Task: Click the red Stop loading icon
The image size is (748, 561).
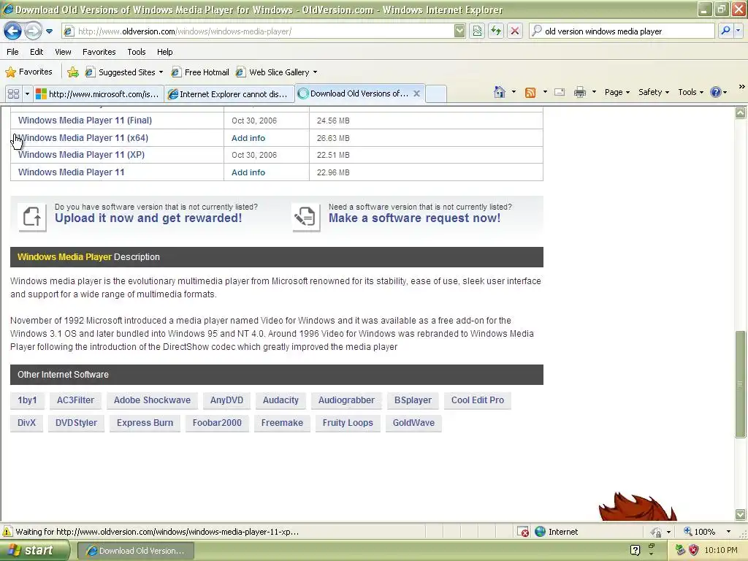Action: pyautogui.click(x=515, y=31)
